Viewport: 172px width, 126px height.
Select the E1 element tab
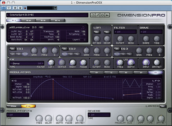click(14, 20)
